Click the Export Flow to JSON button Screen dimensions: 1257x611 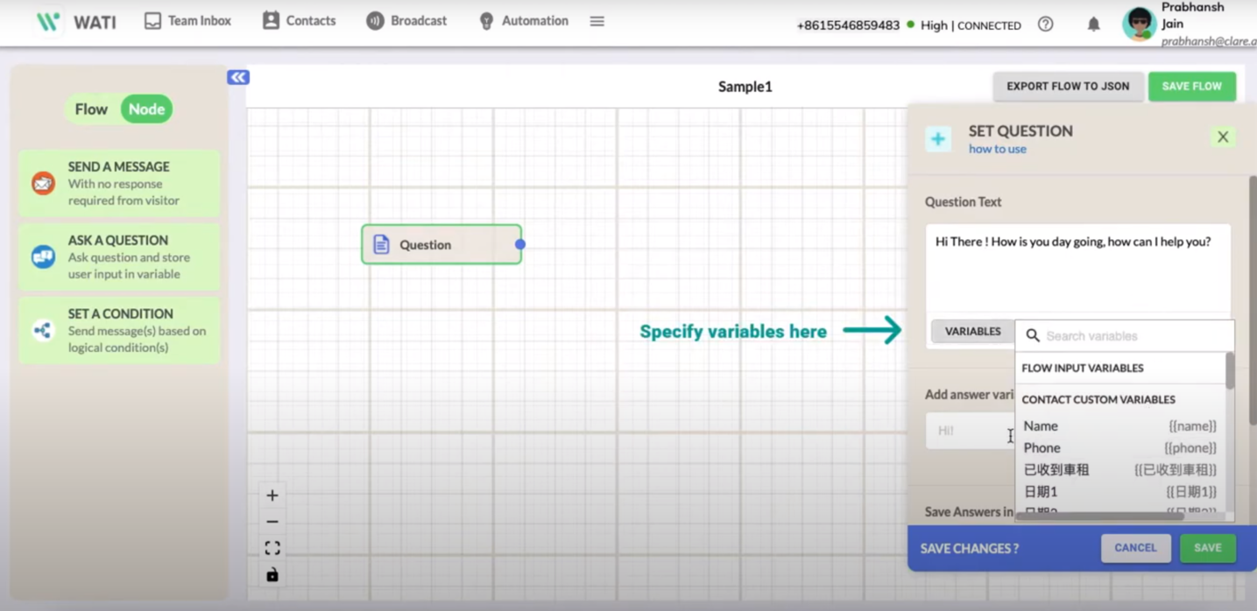tap(1068, 87)
